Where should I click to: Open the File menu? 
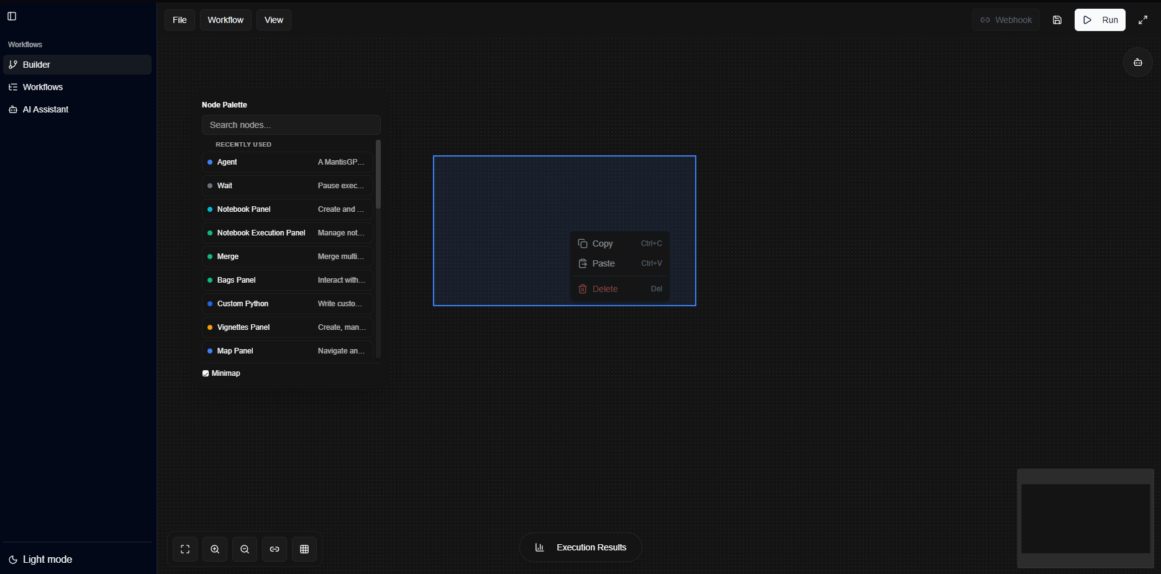pyautogui.click(x=179, y=19)
